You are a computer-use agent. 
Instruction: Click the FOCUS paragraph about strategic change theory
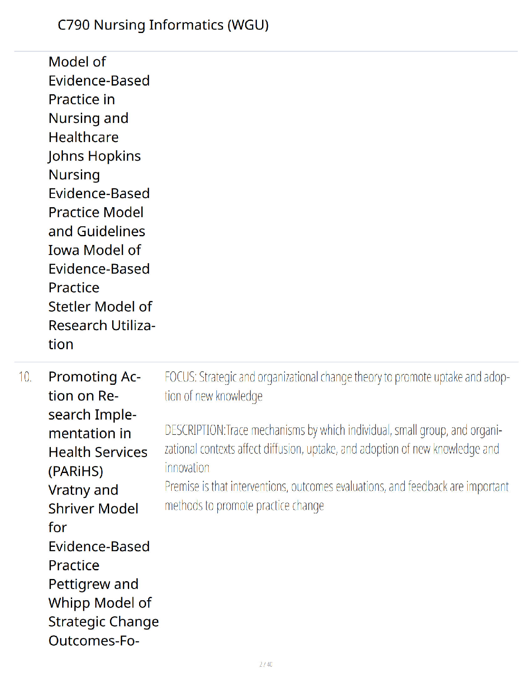coord(337,386)
